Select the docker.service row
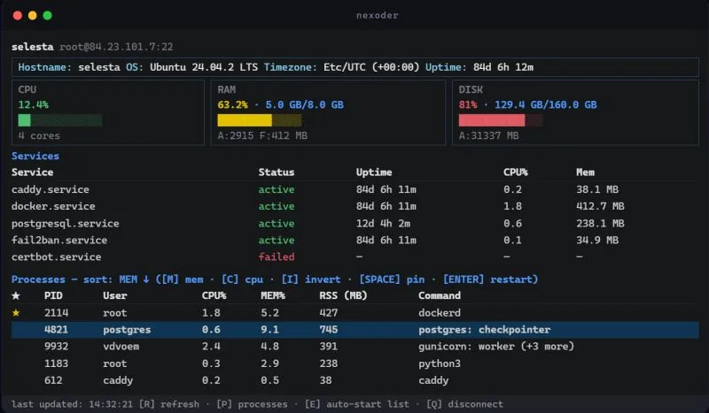 coord(355,206)
